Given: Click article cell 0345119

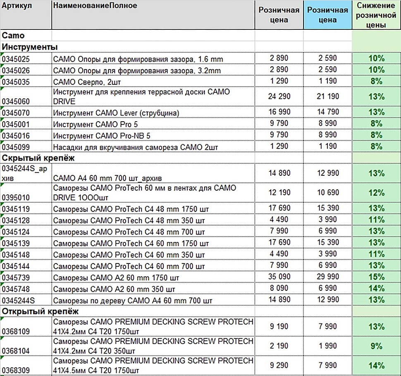Looking at the screenshot, I should pyautogui.click(x=26, y=208).
